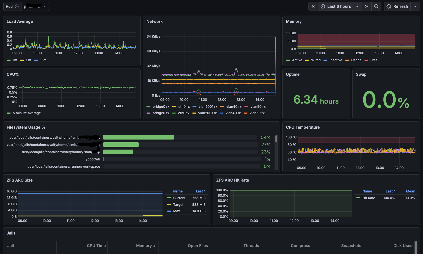
Task: Open the auto-refresh interval dropdown arrow
Action: click(x=415, y=6)
